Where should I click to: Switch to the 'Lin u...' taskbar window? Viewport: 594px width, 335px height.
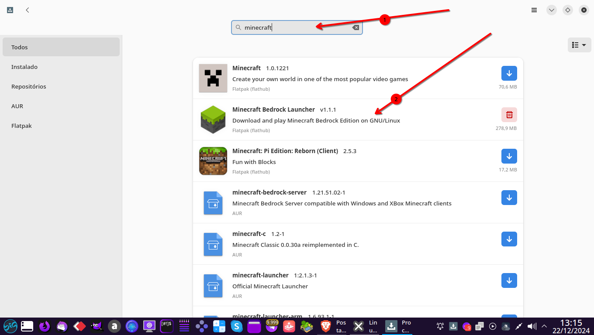(x=366, y=326)
